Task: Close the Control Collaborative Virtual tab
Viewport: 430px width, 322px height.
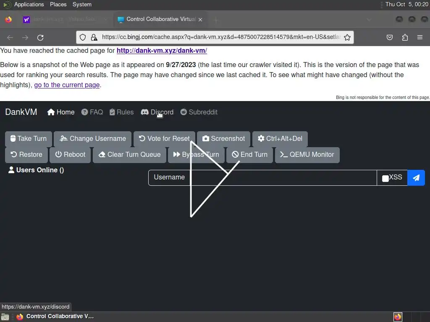Action: [x=200, y=20]
